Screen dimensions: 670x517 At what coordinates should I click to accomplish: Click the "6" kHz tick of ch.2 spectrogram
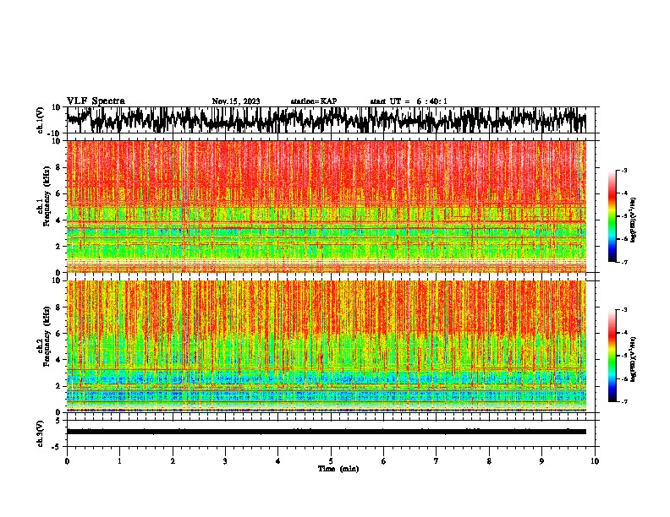59,333
